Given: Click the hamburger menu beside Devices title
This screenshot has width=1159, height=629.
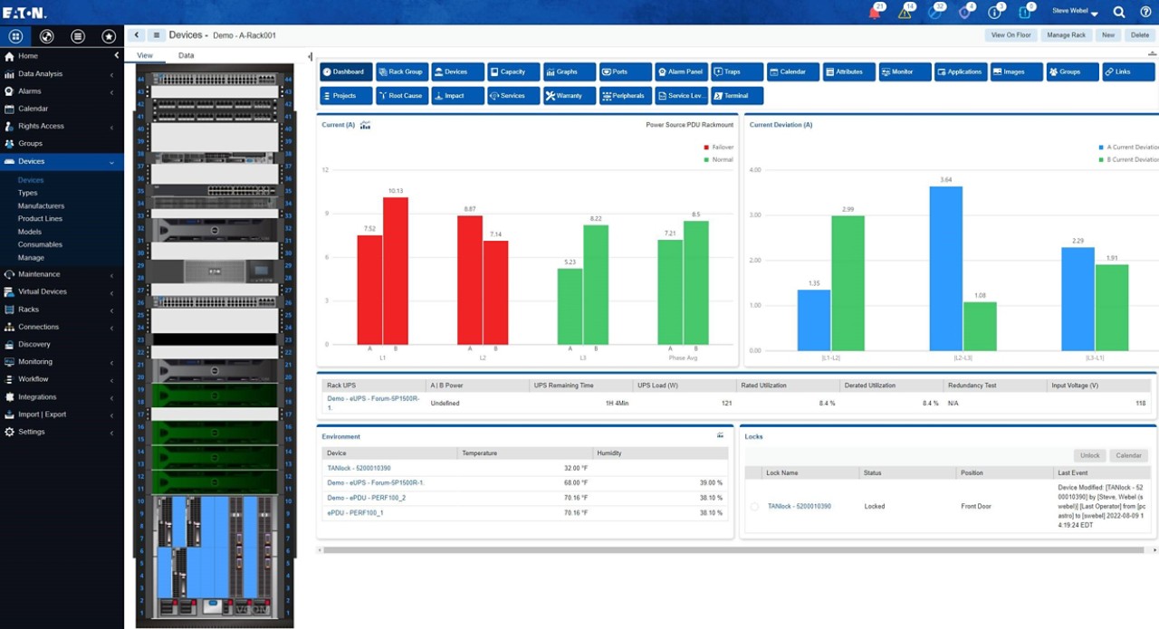Looking at the screenshot, I should pyautogui.click(x=155, y=35).
